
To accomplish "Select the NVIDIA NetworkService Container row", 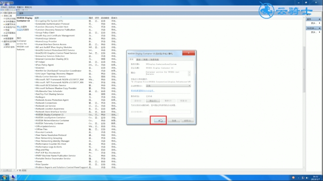I will (x=76, y=120).
